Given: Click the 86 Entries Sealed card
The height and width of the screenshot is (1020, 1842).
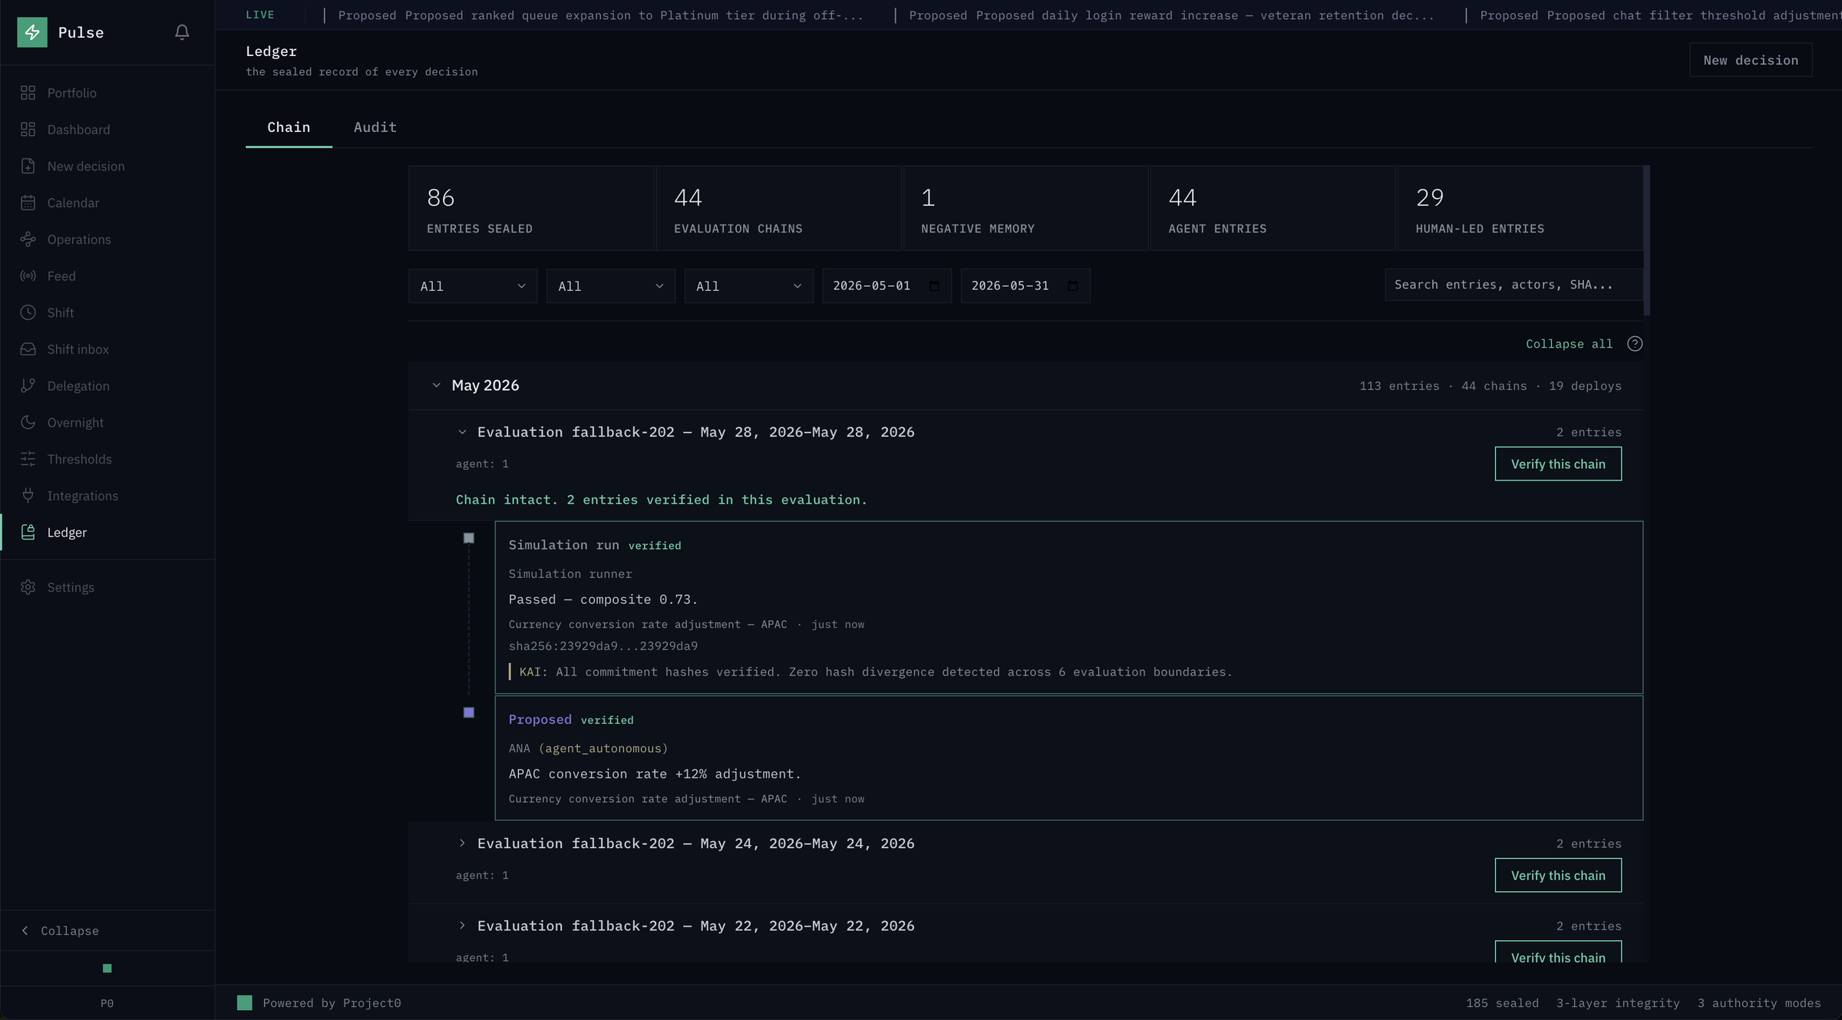Looking at the screenshot, I should [x=531, y=208].
